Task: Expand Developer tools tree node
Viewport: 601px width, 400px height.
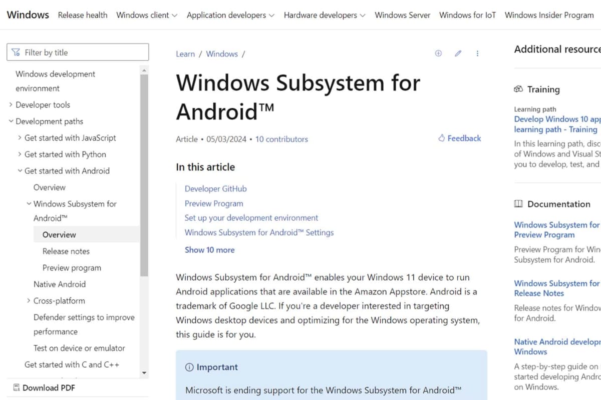Action: pos(11,105)
